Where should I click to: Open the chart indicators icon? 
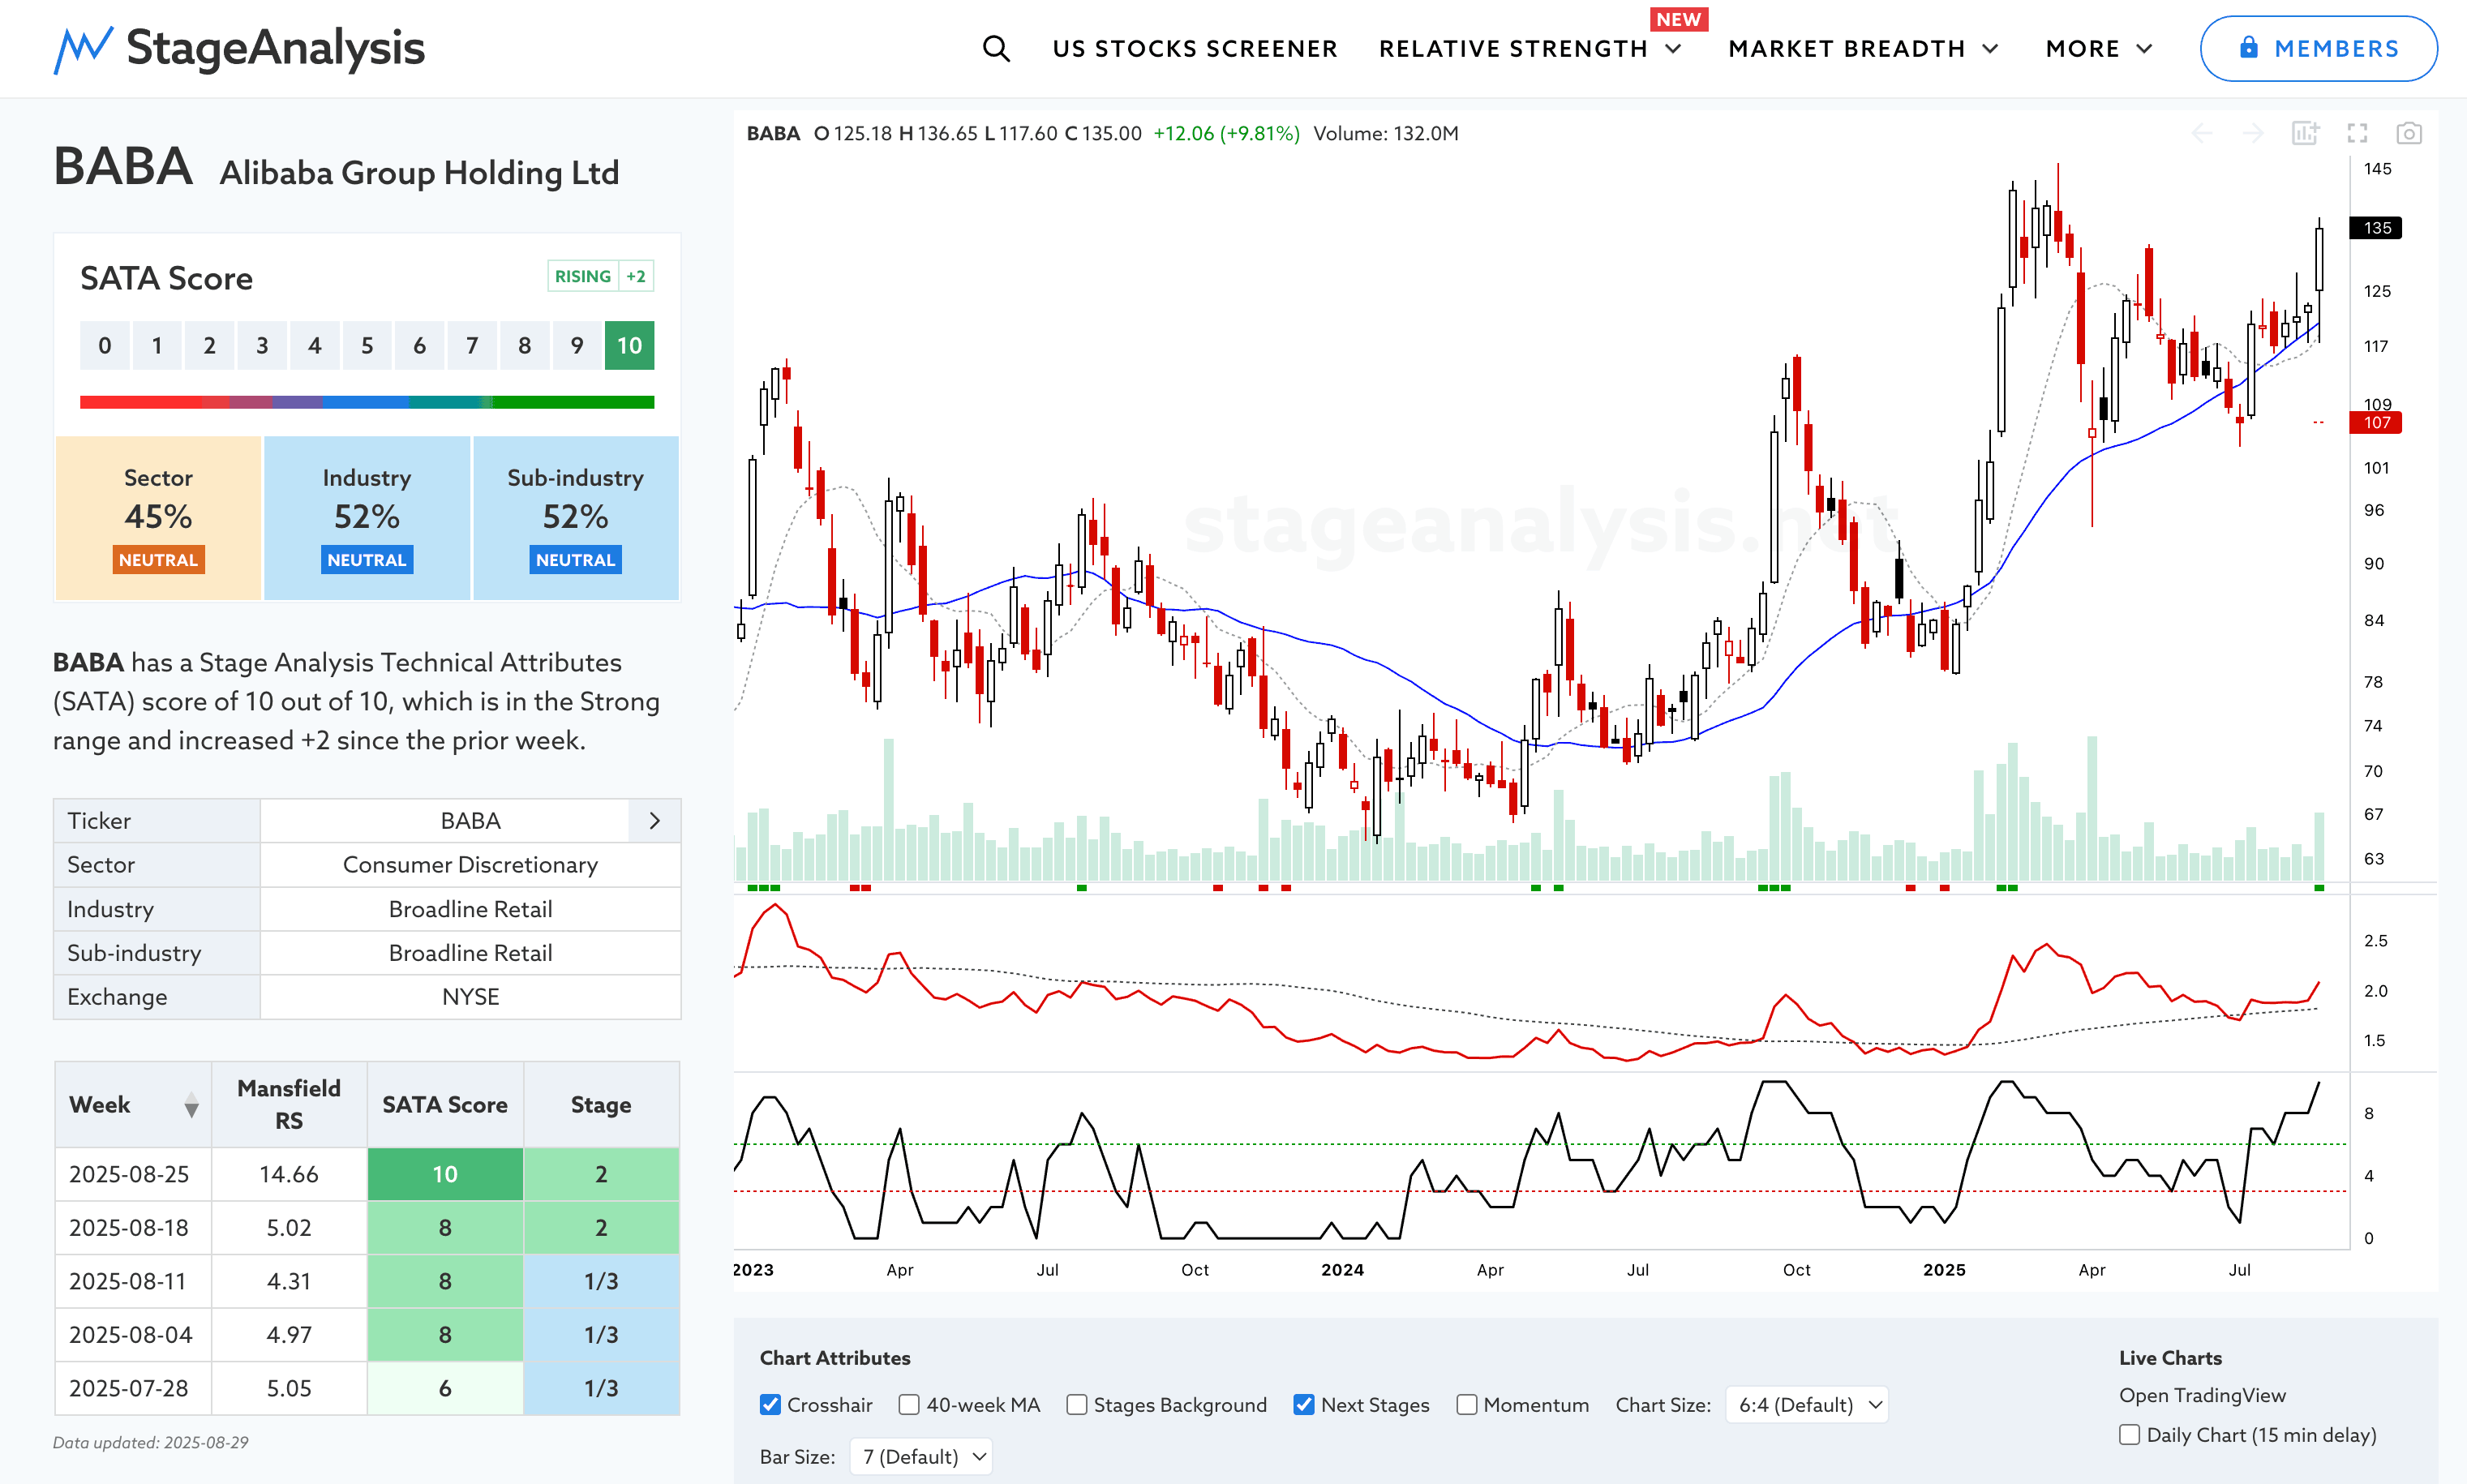[2305, 133]
